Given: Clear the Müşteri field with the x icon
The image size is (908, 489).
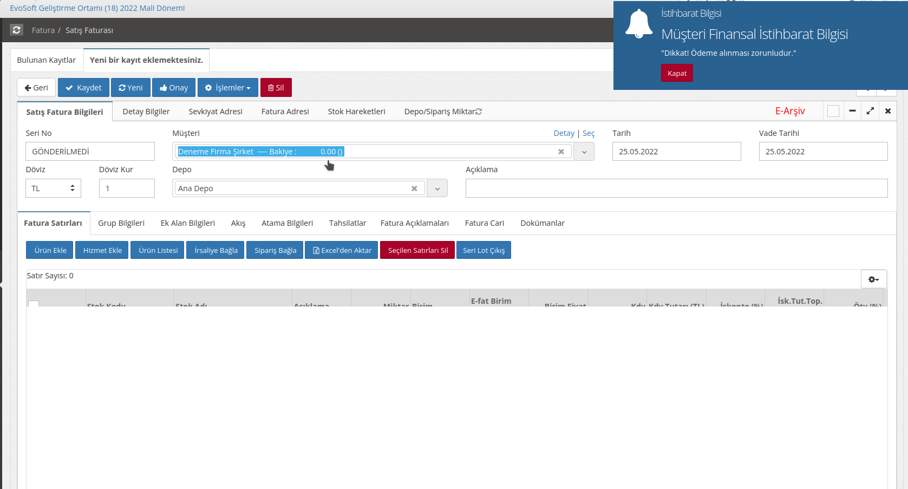Looking at the screenshot, I should pyautogui.click(x=561, y=152).
